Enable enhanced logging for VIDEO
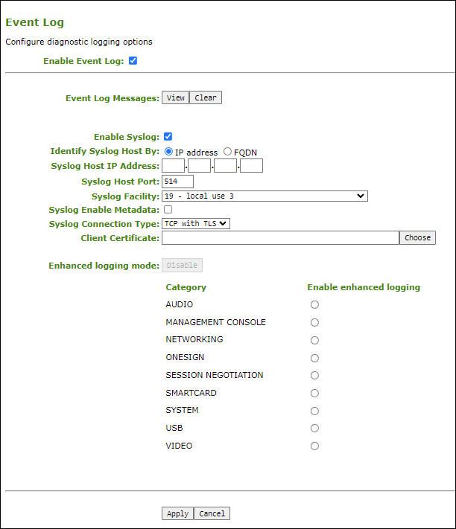Image resolution: width=456 pixels, height=529 pixels. 315,446
